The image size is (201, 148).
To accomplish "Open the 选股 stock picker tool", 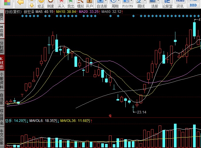I will pos(155,4).
